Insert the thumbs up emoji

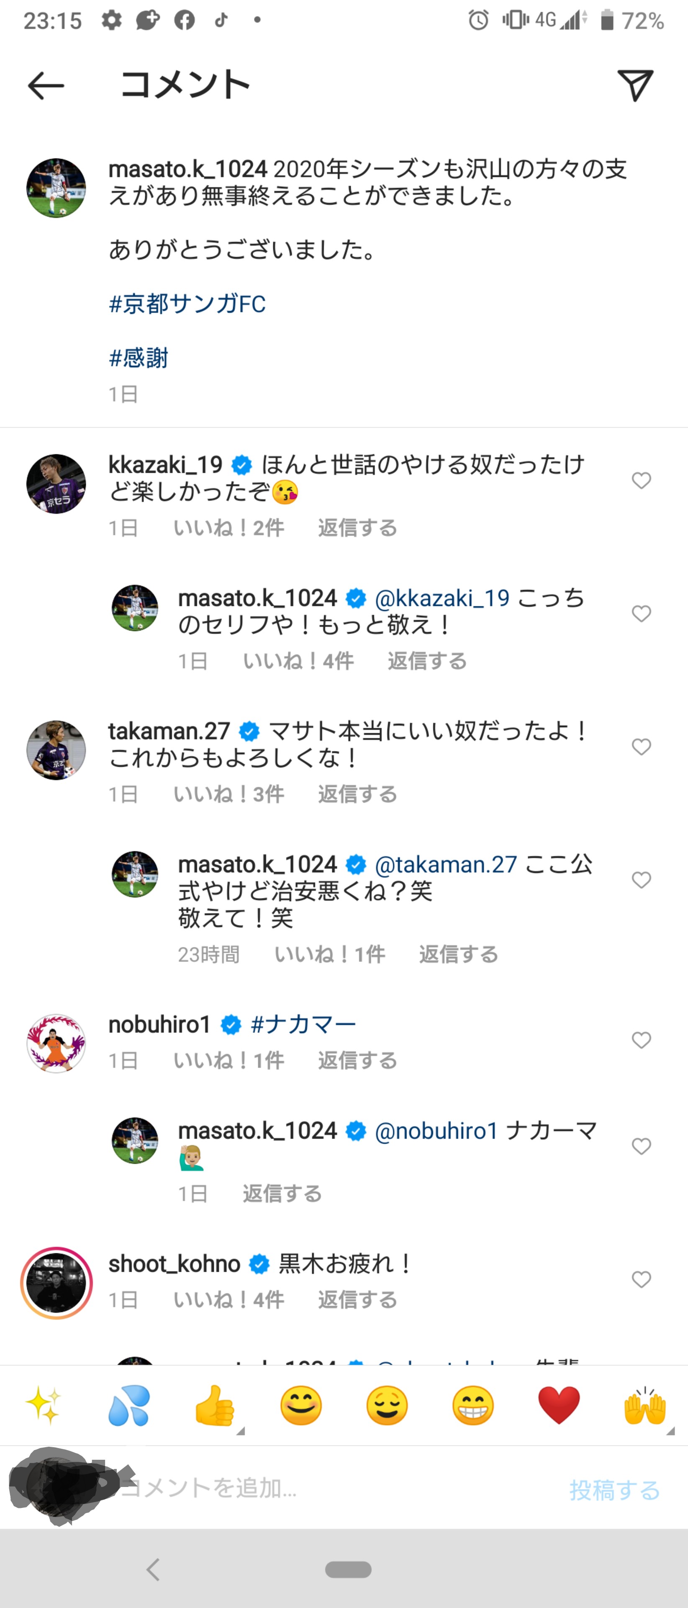click(215, 1405)
